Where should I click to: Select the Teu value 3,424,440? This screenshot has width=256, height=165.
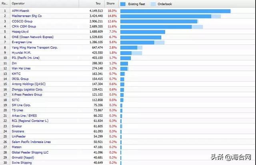96,16
